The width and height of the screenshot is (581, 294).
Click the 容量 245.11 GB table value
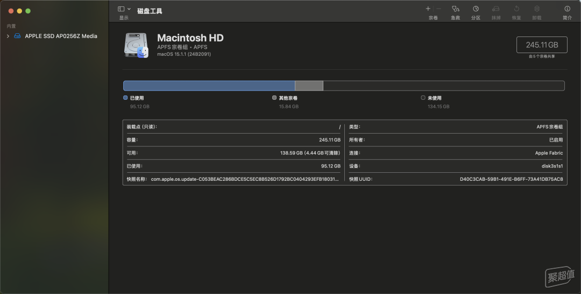(330, 140)
